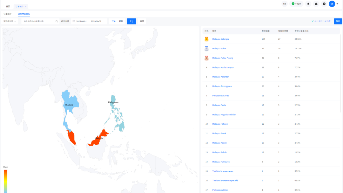The width and height of the screenshot is (343, 193).
Task: Open the date picker calendar icon
Action: [x=74, y=21]
